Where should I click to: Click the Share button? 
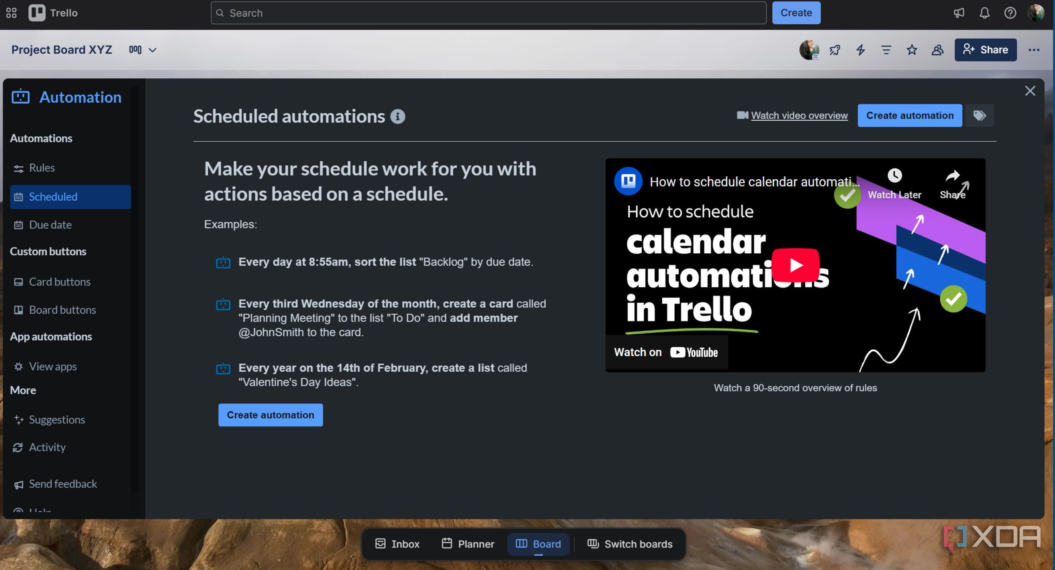(x=985, y=50)
